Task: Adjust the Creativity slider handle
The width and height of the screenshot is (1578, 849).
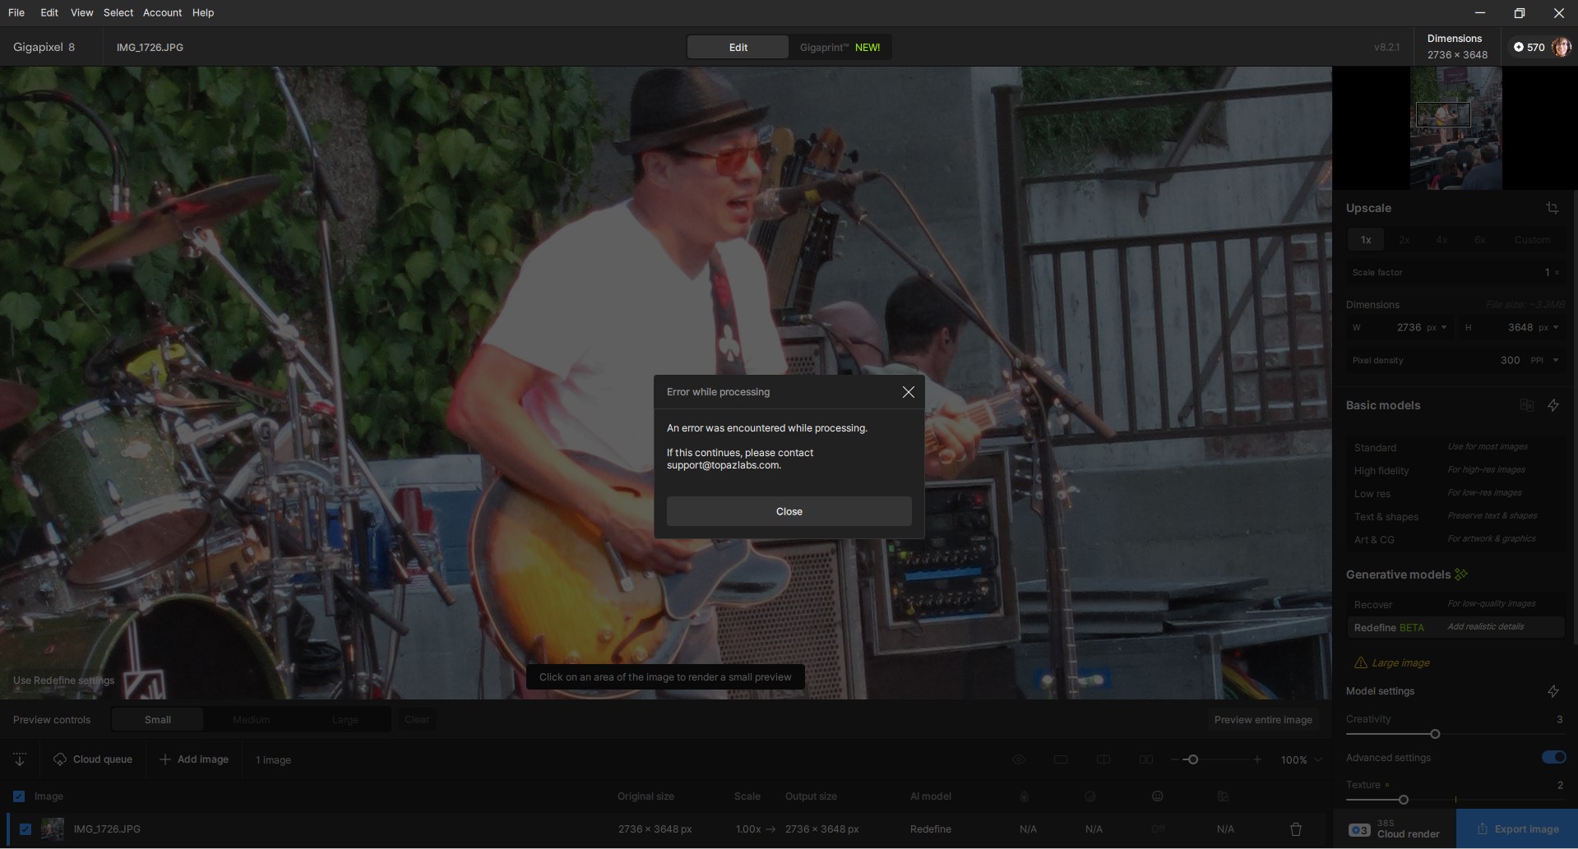Action: click(x=1435, y=734)
